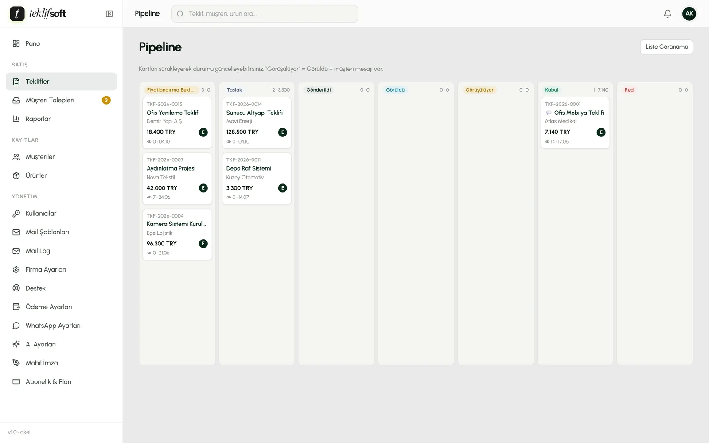Viewport: 709px width, 443px height.
Task: Click the Müşteri Talepleri inbox icon
Action: coord(16,100)
